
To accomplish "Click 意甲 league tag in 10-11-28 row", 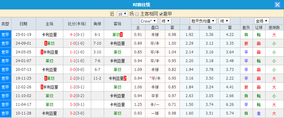I will click(5, 114).
